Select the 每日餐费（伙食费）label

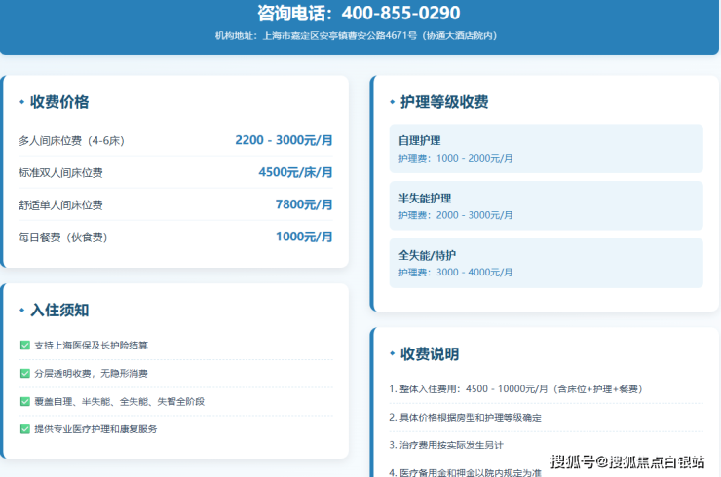63,238
